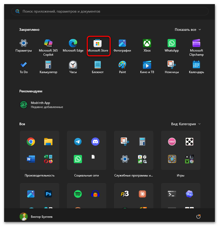Launch Microsoft 365 Copilot

(x=48, y=47)
